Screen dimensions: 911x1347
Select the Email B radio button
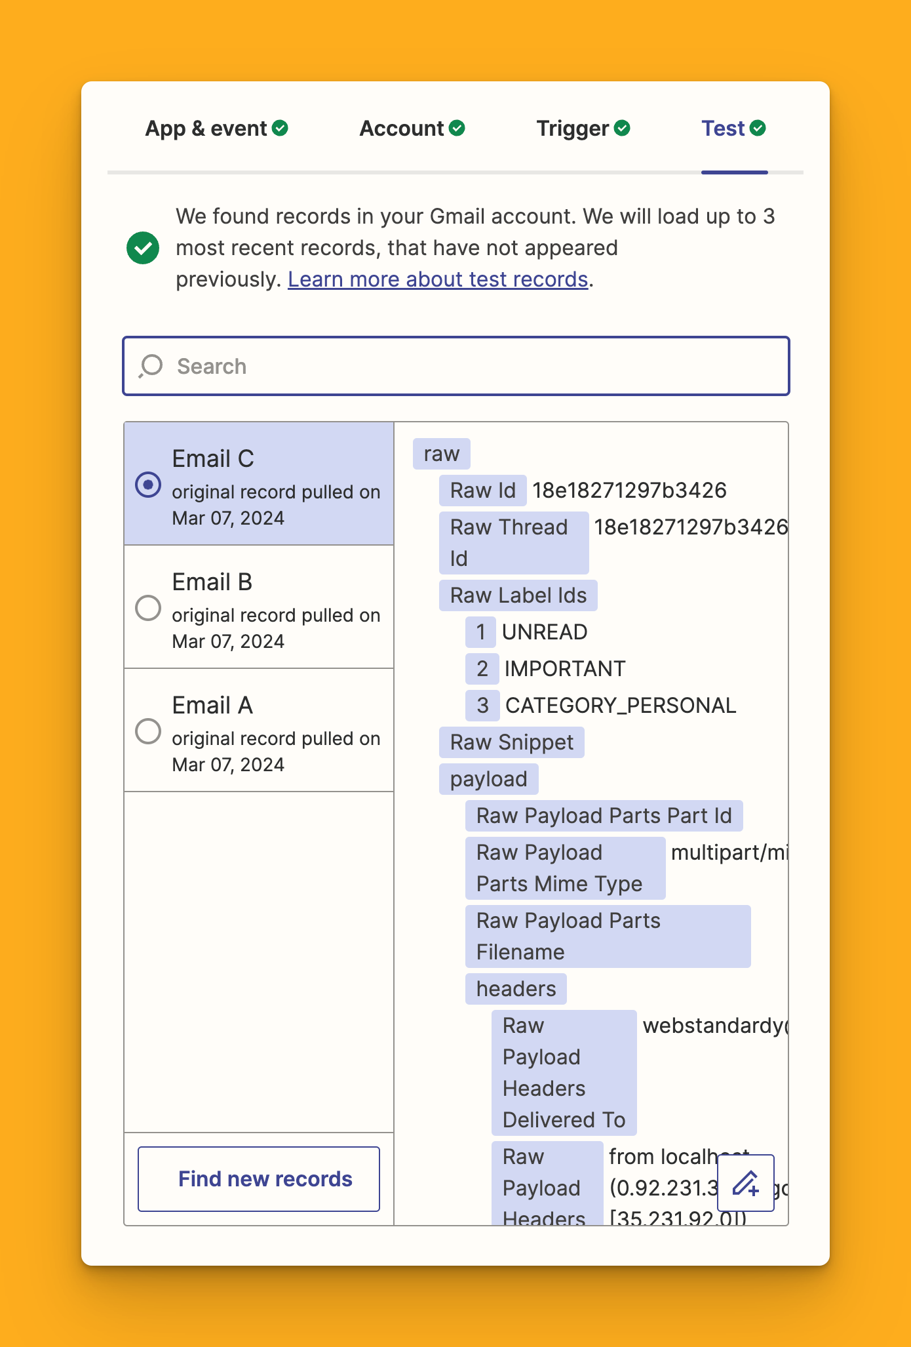pos(148,608)
